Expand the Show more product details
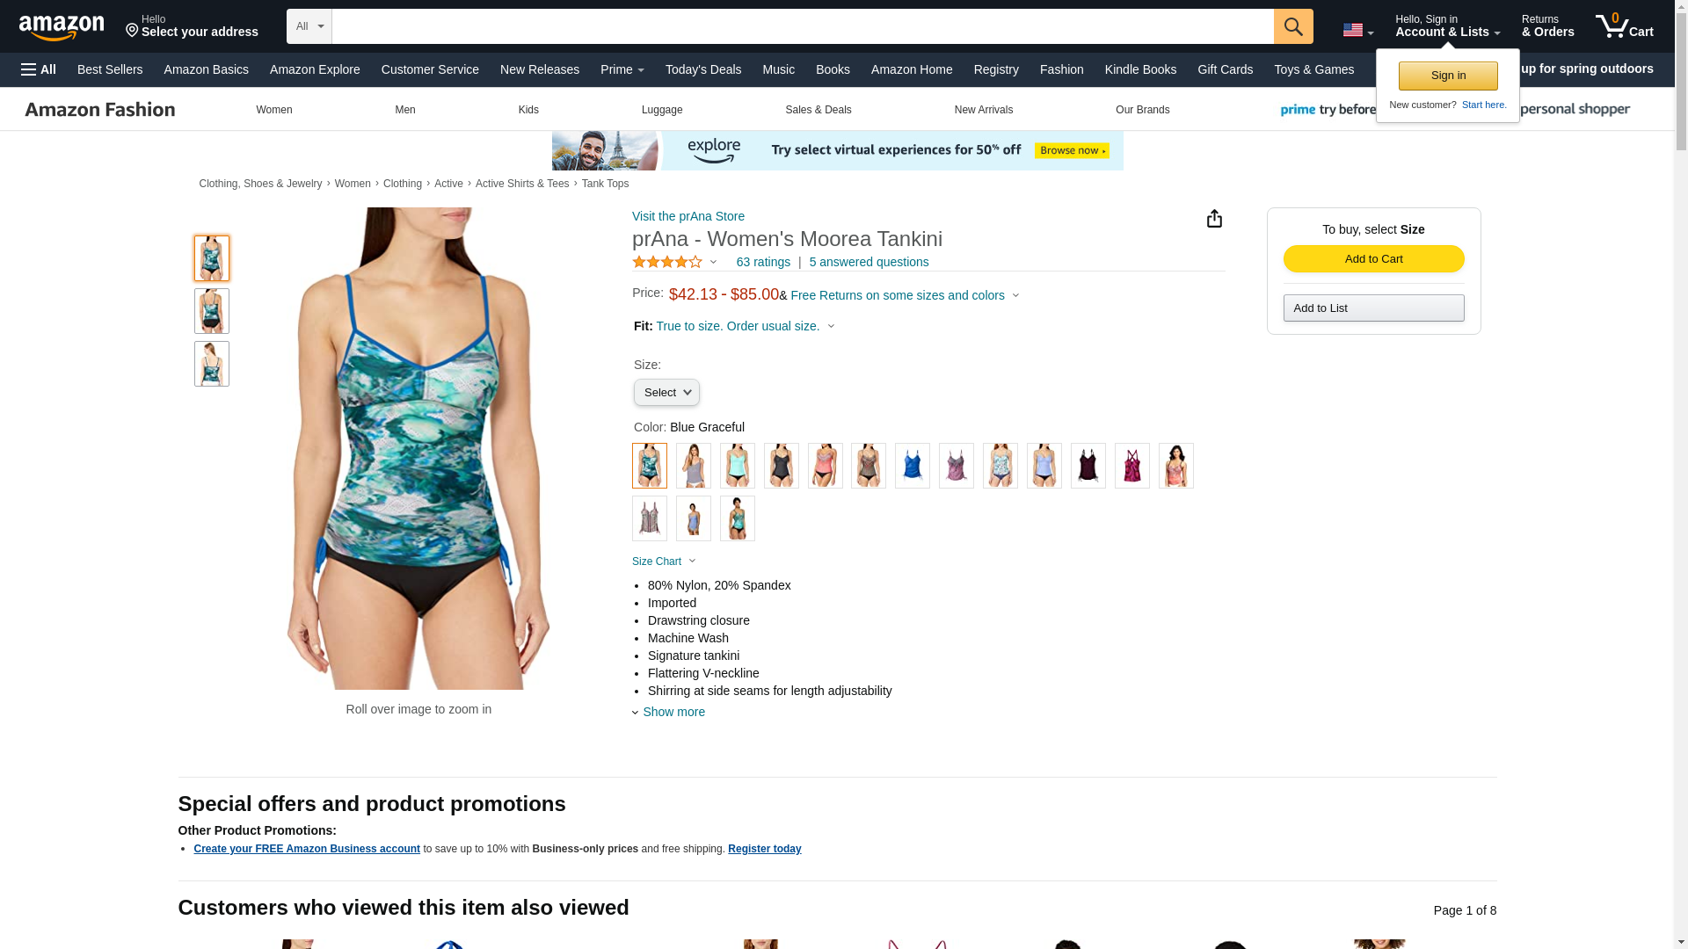The width and height of the screenshot is (1688, 949). pyautogui.click(x=673, y=712)
